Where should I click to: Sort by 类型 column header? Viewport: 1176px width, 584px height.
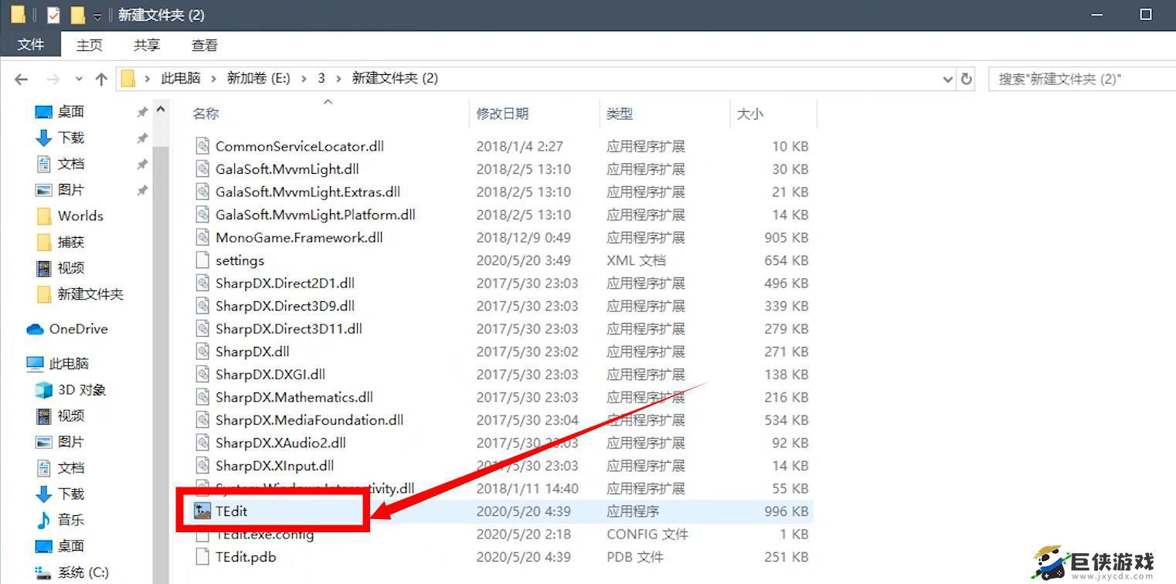[620, 114]
